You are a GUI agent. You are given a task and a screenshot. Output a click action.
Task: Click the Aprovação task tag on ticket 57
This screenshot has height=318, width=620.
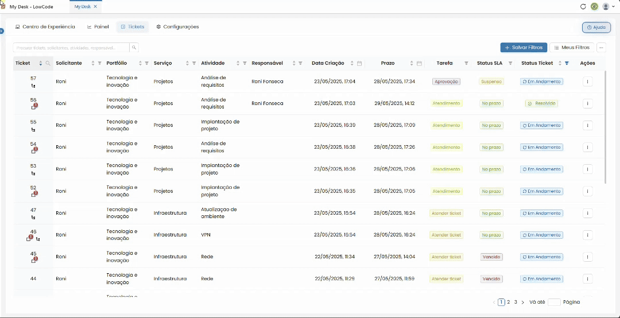[447, 82]
